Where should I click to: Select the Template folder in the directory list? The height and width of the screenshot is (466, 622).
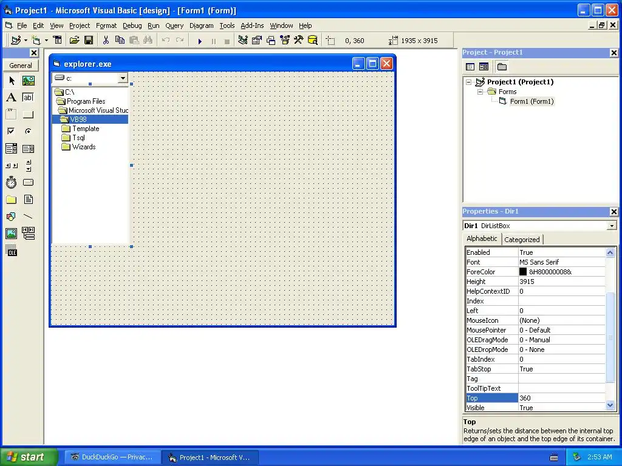click(x=81, y=129)
